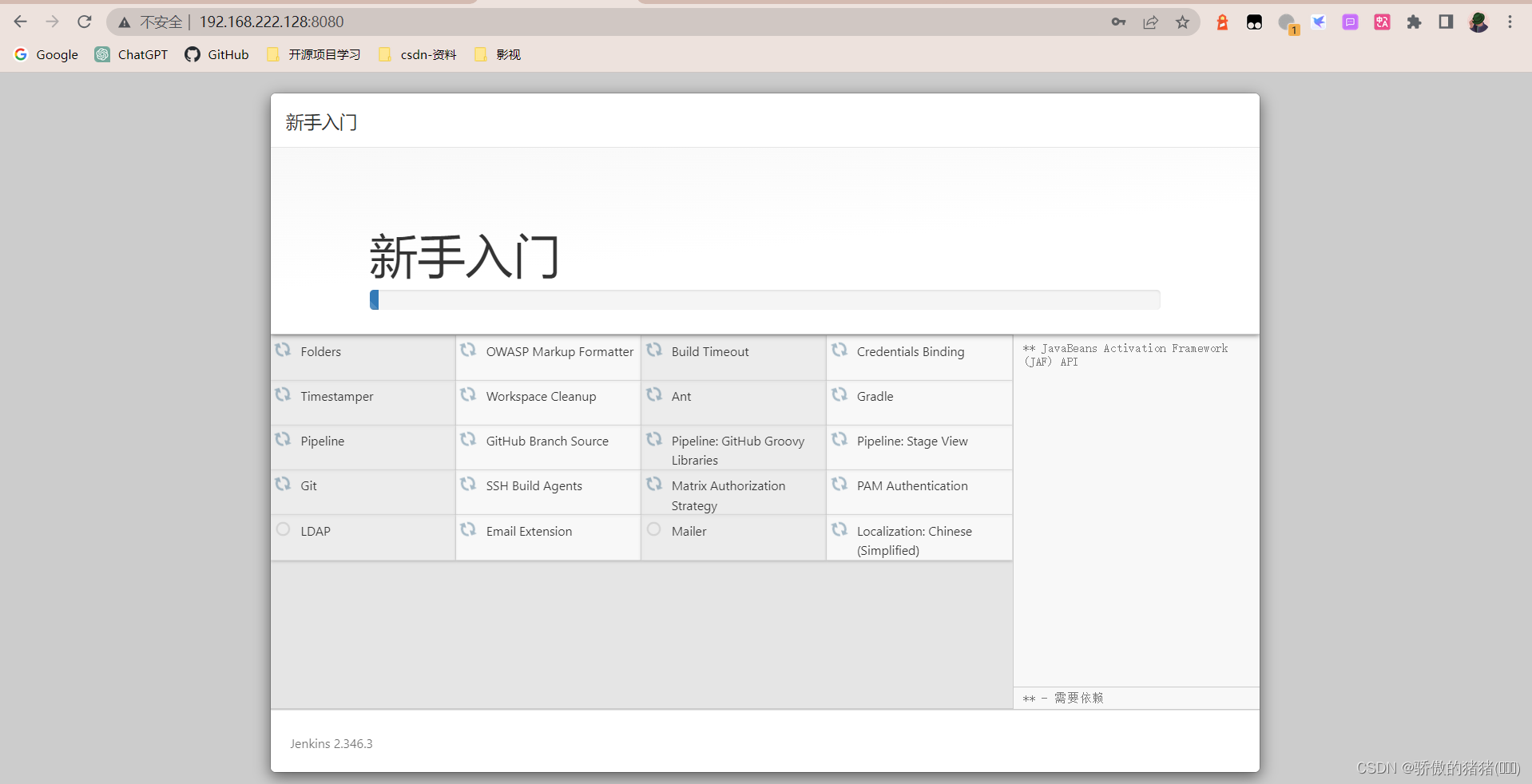This screenshot has width=1532, height=784.
Task: Click the Pipeline: Stage View plugin text
Action: coord(912,441)
